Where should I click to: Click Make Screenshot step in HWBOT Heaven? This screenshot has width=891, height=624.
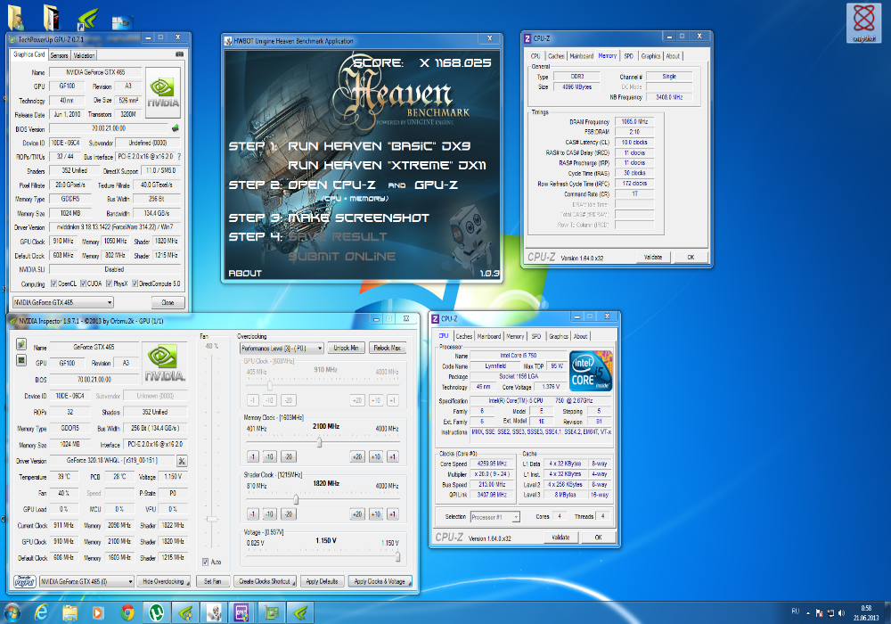click(x=358, y=218)
